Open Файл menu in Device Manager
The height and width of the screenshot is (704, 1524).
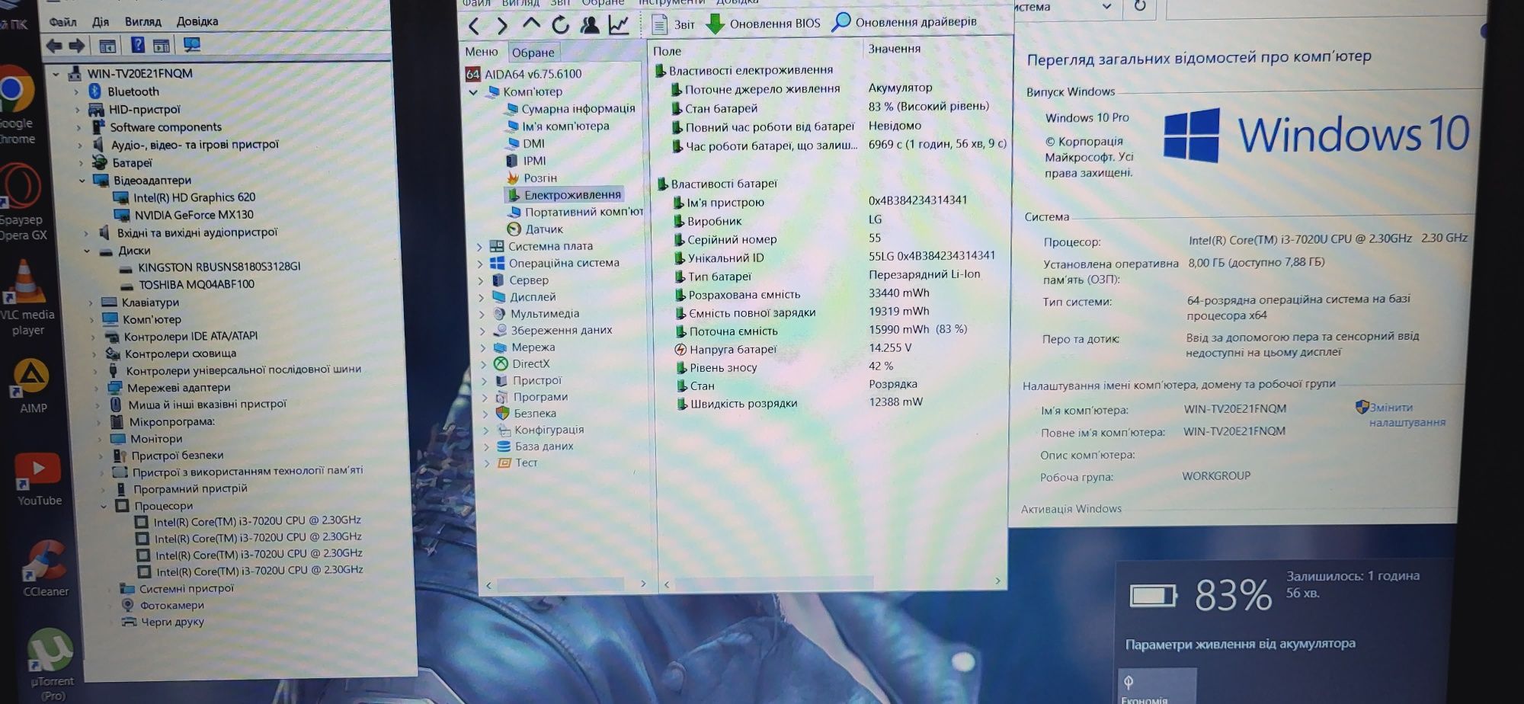click(63, 22)
